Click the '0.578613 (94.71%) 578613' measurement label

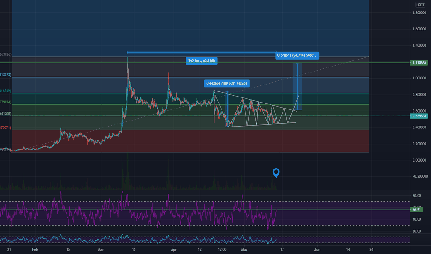pos(297,55)
